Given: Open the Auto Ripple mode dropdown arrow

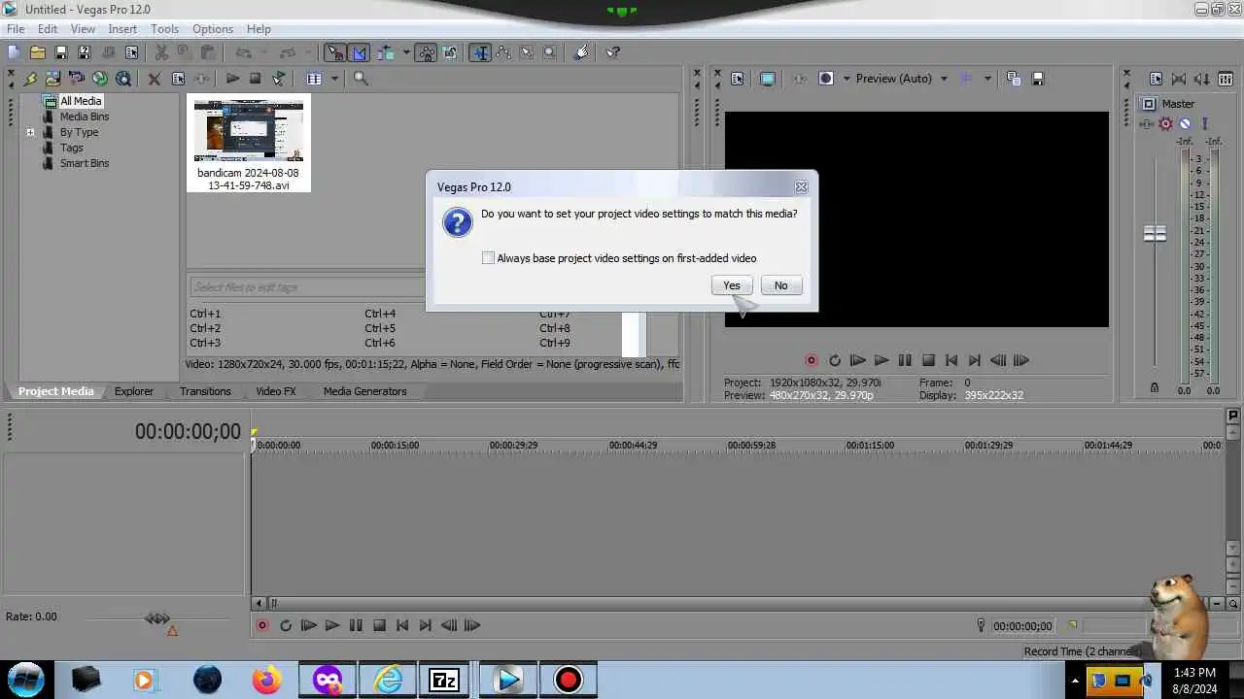Looking at the screenshot, I should [405, 52].
